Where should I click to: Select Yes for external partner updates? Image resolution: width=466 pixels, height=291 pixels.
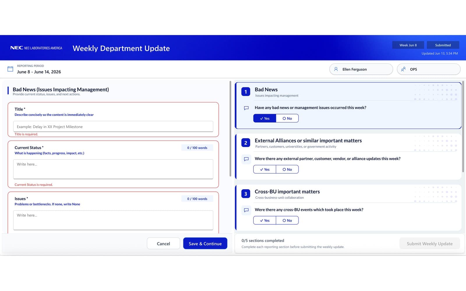pyautogui.click(x=265, y=169)
